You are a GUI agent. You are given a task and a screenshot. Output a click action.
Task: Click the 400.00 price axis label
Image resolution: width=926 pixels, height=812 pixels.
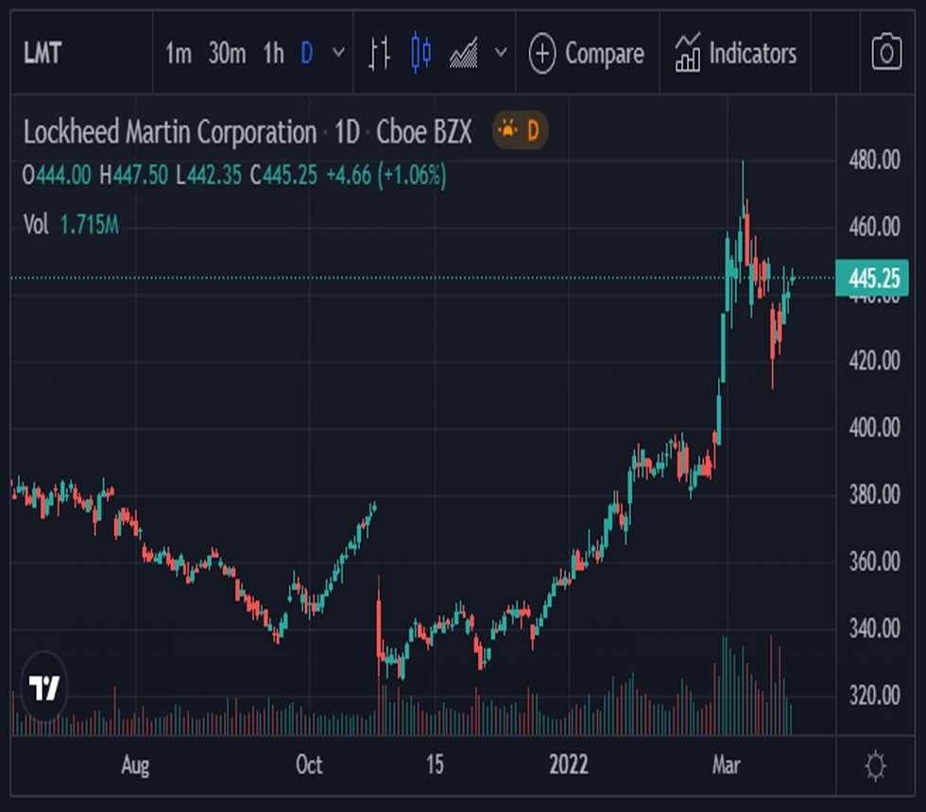coord(874,428)
